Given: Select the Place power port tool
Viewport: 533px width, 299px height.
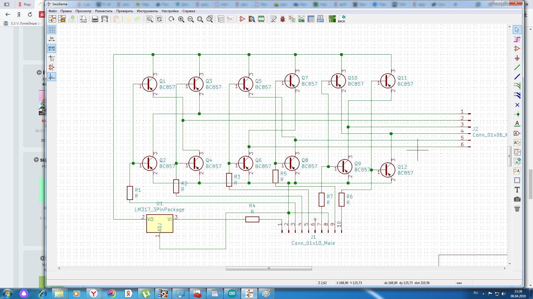Looking at the screenshot, I should 517,58.
